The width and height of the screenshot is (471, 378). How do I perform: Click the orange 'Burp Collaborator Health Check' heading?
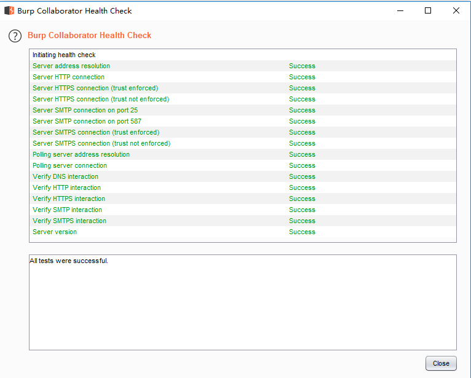click(89, 35)
